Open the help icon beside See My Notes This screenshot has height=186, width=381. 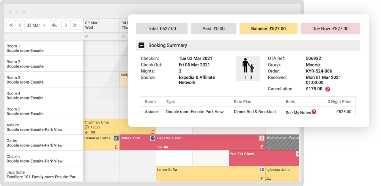tap(314, 112)
